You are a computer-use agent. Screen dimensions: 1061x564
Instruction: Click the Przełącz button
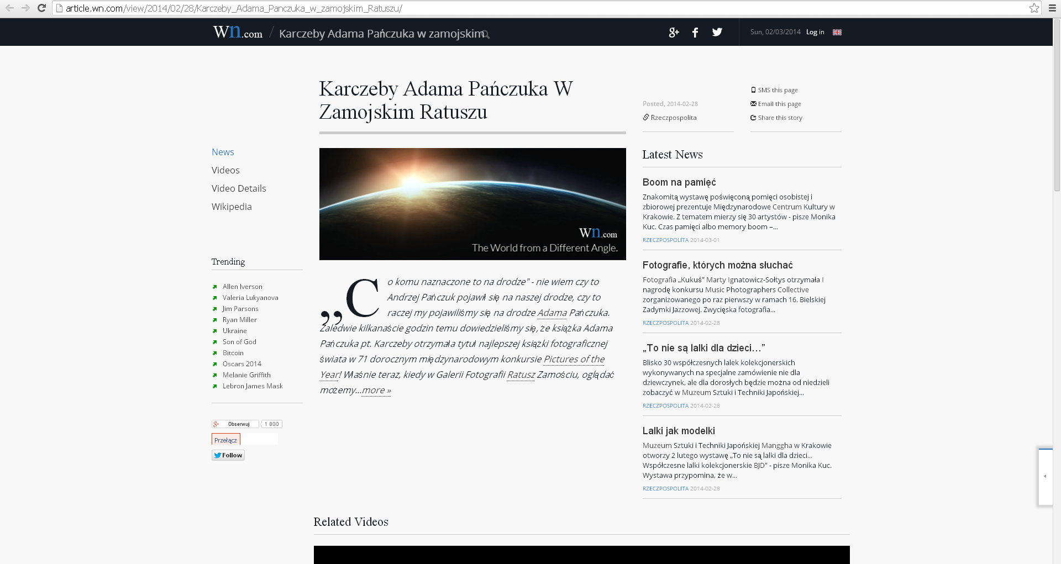225,440
